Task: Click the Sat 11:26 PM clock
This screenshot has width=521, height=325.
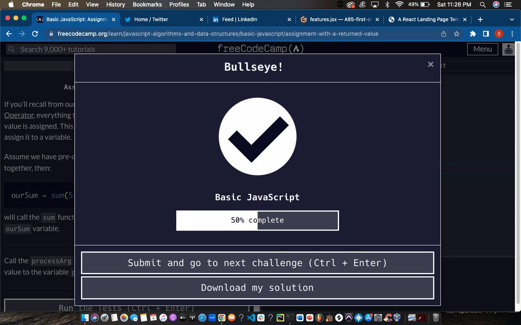Action: (454, 4)
